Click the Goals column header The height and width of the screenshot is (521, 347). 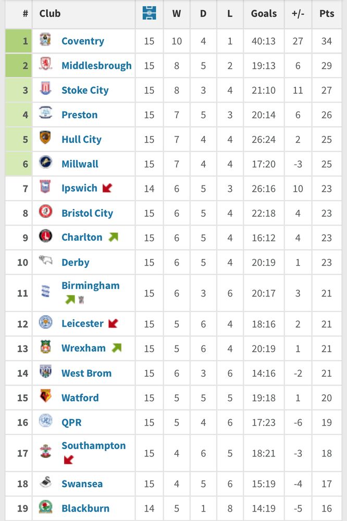(264, 14)
